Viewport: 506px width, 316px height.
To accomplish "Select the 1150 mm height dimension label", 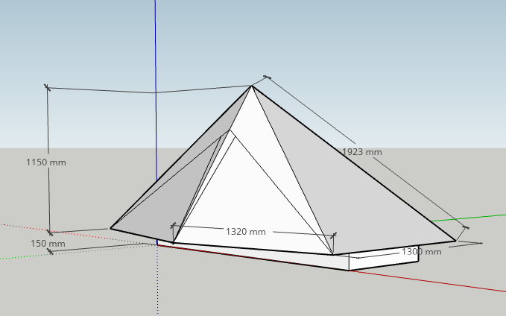I will [x=46, y=162].
